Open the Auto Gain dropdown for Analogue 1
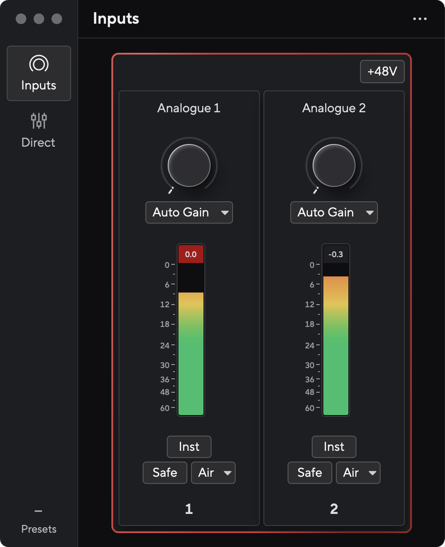Viewport: 445px width, 547px height. 189,212
